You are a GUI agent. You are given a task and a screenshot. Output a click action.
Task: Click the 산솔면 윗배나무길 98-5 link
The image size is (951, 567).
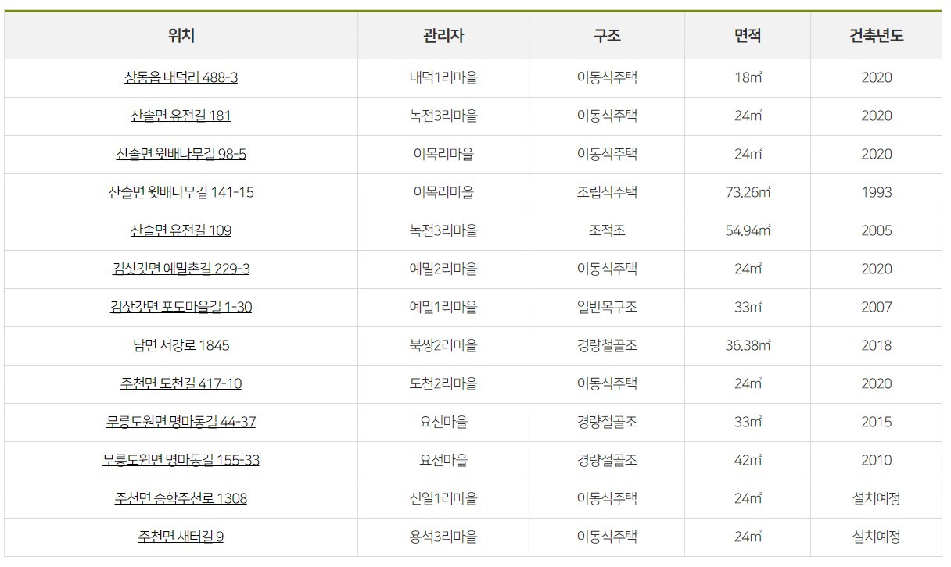[x=181, y=154]
